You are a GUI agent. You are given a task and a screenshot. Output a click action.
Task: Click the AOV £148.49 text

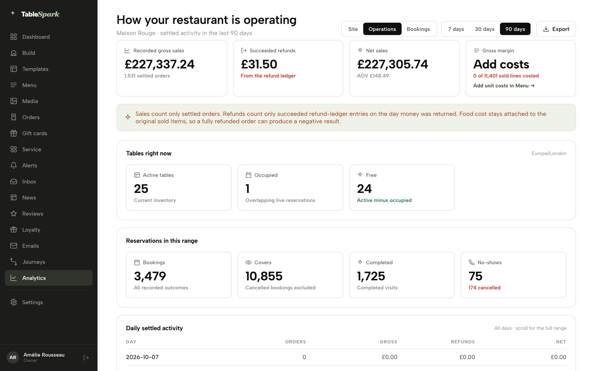point(373,76)
